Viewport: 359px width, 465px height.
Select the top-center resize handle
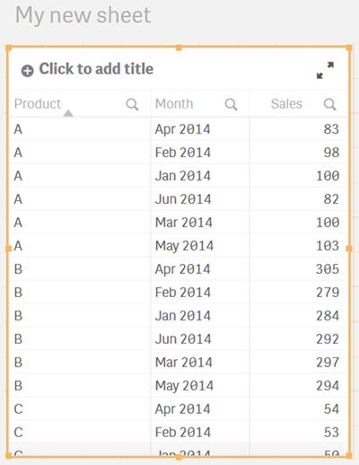pyautogui.click(x=179, y=48)
